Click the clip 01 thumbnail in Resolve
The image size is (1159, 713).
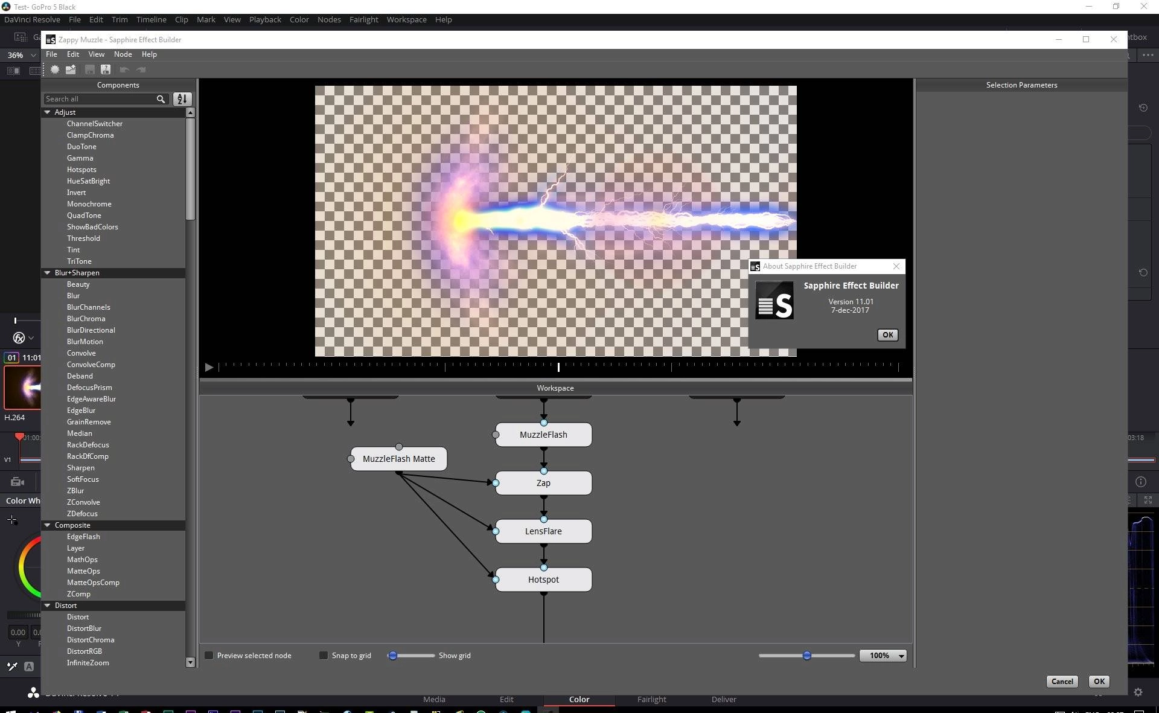pyautogui.click(x=23, y=388)
